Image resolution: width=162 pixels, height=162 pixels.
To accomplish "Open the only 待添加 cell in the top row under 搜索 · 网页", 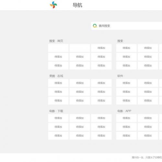I will (x=101, y=48).
